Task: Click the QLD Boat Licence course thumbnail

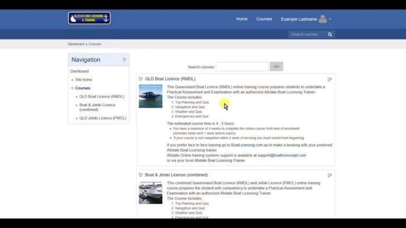Action: coord(151,96)
